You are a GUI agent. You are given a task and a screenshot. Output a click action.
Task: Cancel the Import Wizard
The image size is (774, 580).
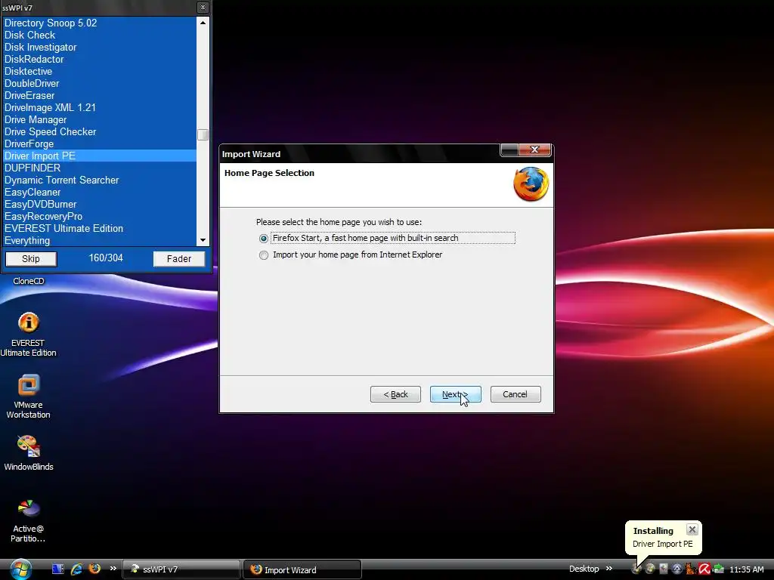[x=515, y=394]
